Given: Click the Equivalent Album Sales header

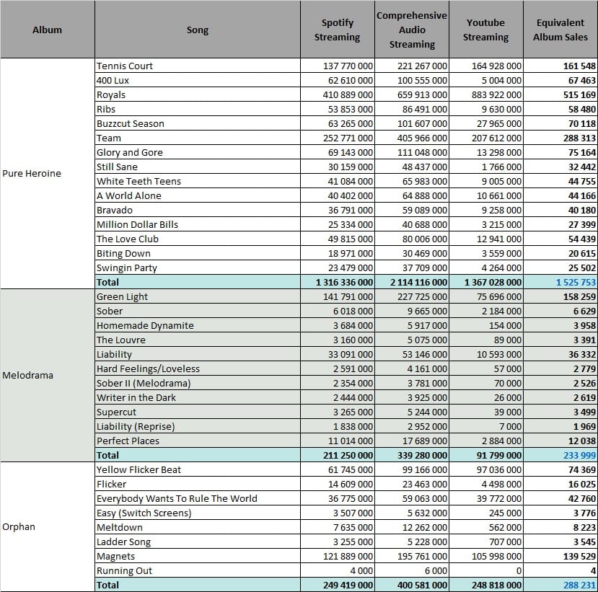Looking at the screenshot, I should pyautogui.click(x=560, y=30).
